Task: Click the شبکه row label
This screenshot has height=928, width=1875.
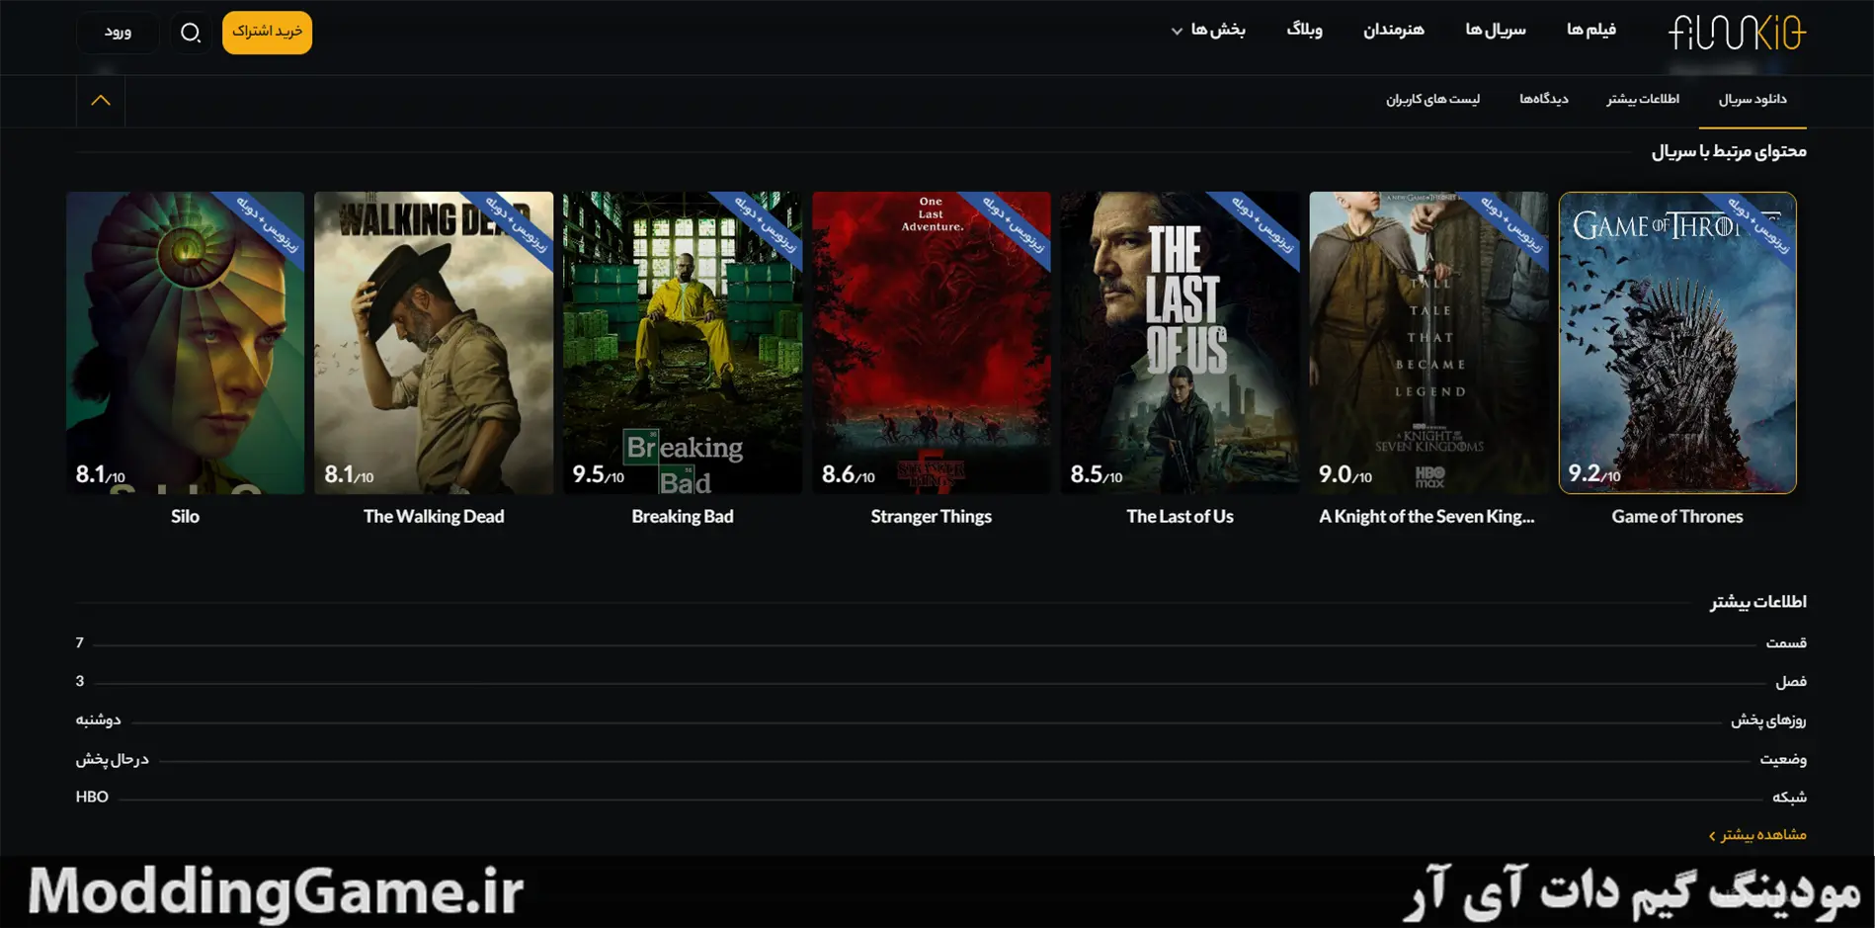Action: pyautogui.click(x=1789, y=797)
